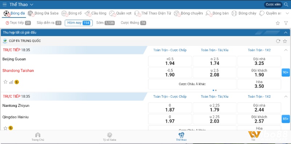The height and width of the screenshot is (144, 291).
Task: Click the search magnifier icon
Action: tap(286, 4)
